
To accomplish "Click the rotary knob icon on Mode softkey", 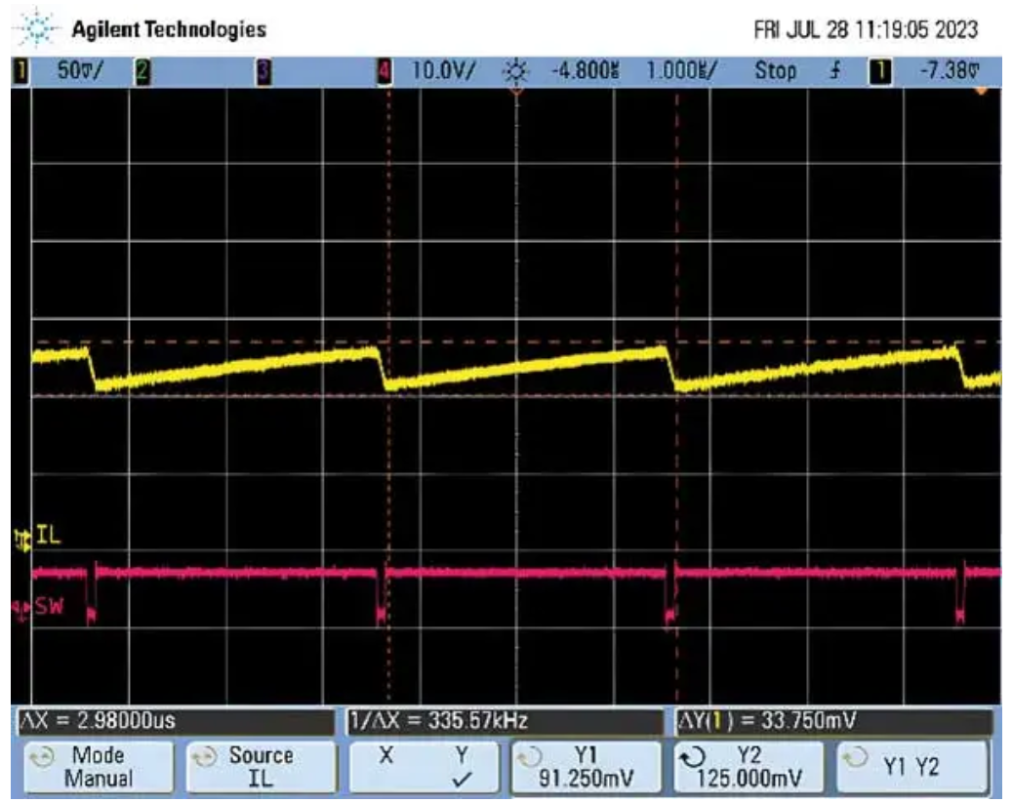I will pyautogui.click(x=43, y=756).
